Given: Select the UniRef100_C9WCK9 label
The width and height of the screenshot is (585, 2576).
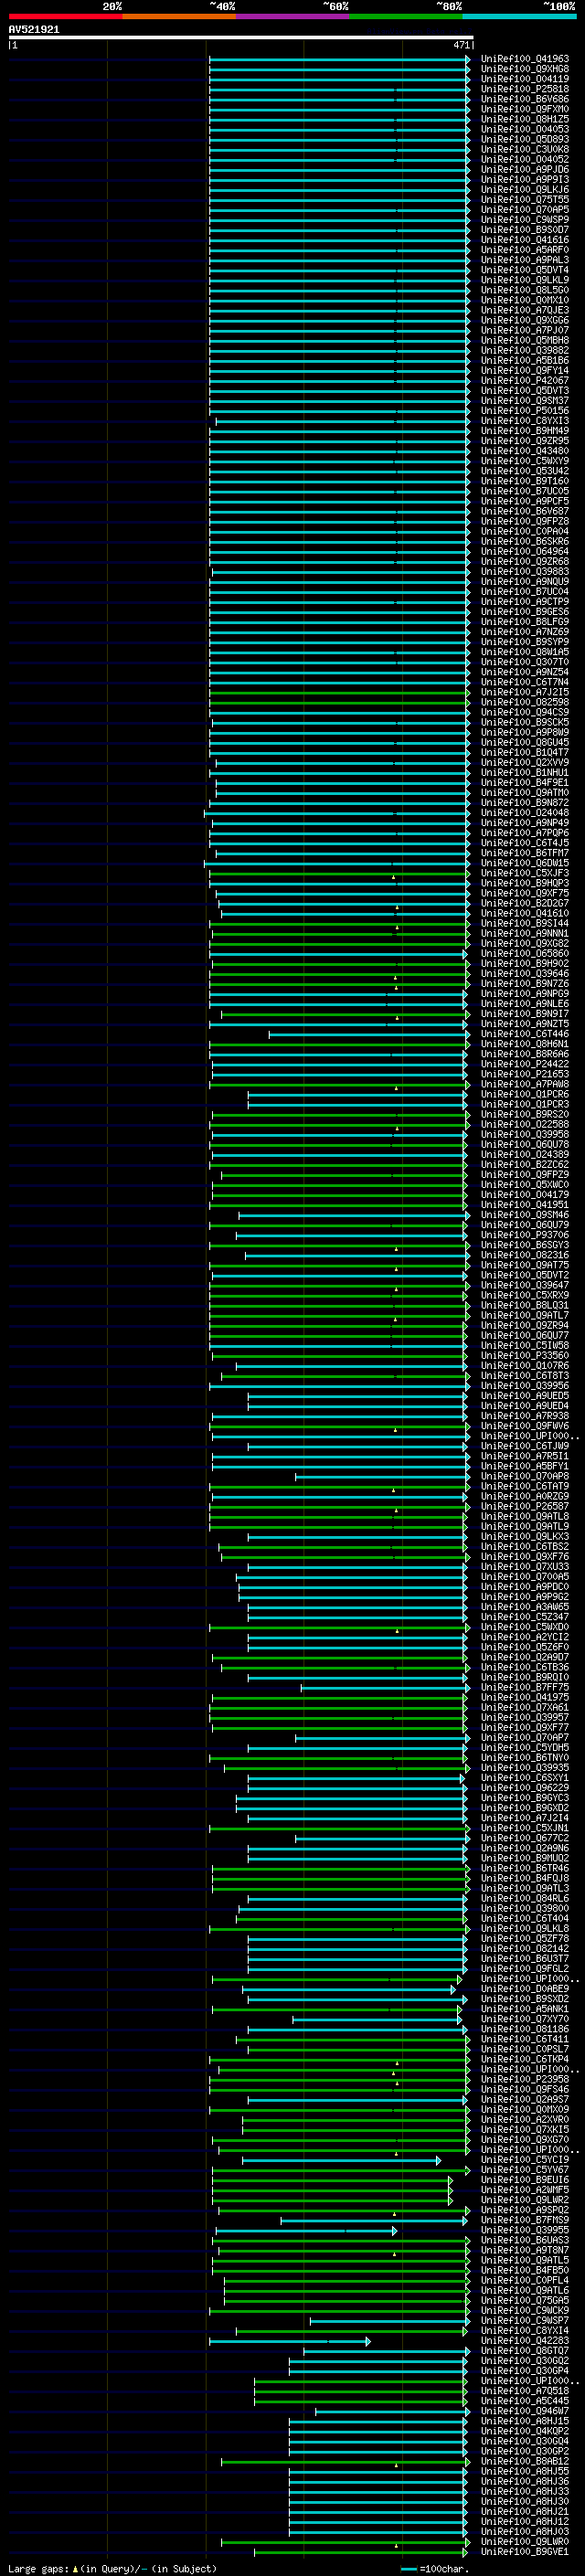Looking at the screenshot, I should coord(525,2311).
